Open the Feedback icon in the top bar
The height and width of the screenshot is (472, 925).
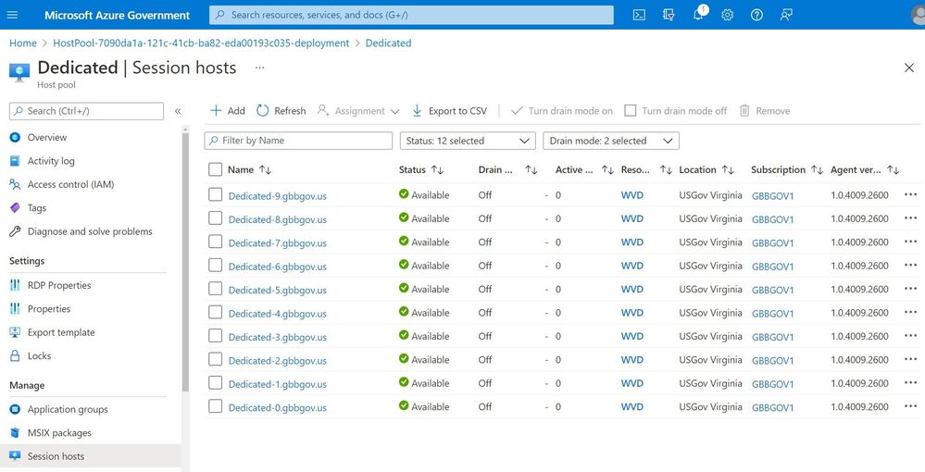(x=786, y=16)
